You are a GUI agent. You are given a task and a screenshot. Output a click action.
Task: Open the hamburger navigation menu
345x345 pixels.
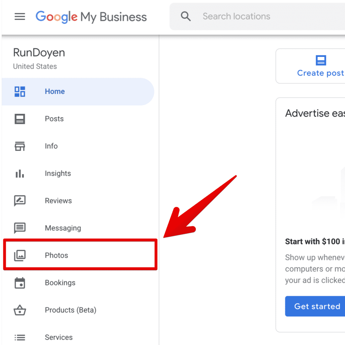[x=20, y=16]
